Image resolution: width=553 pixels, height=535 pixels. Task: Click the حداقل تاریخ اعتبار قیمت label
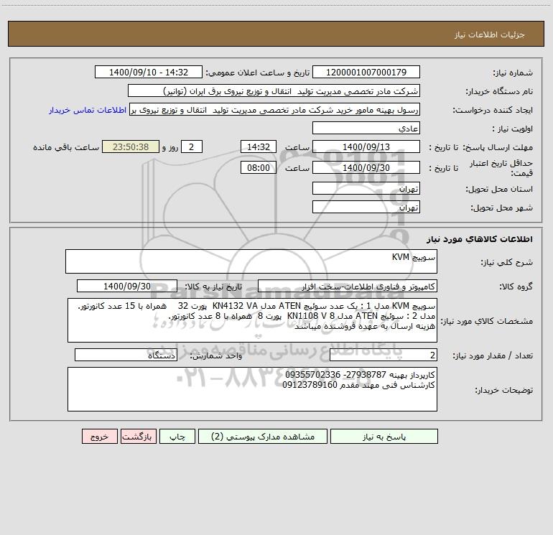pos(501,168)
